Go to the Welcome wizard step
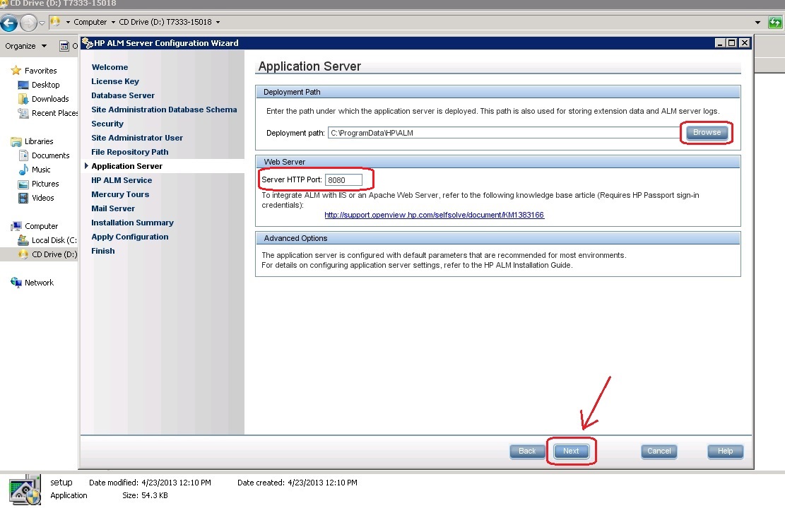The image size is (785, 508). click(x=110, y=67)
